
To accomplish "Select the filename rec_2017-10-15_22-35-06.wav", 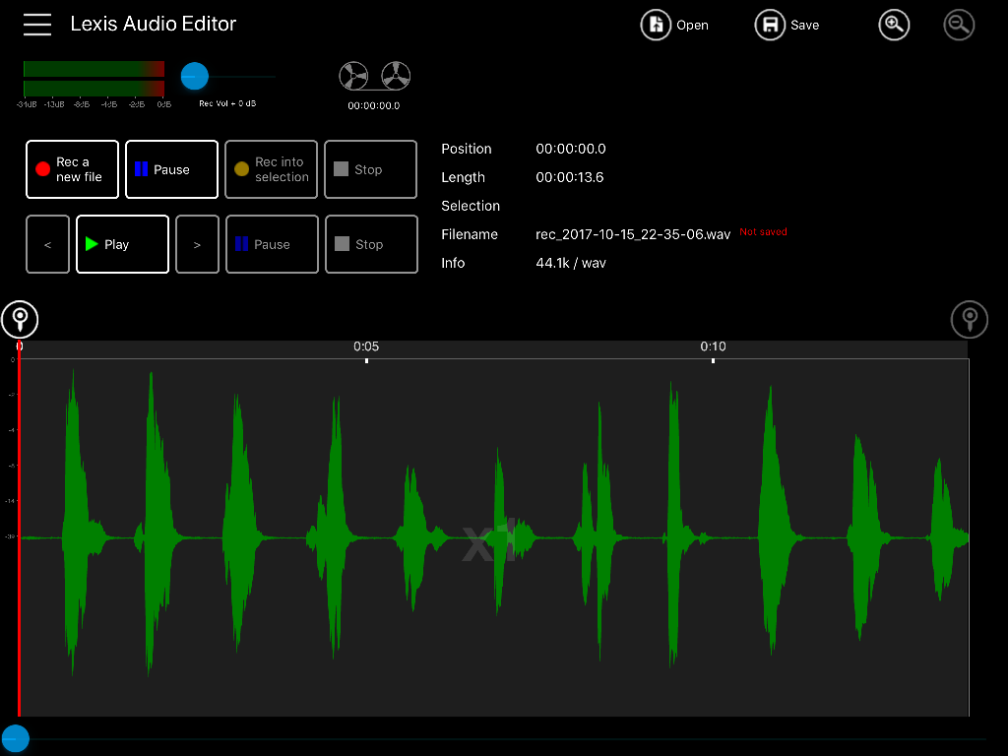I will pyautogui.click(x=633, y=234).
